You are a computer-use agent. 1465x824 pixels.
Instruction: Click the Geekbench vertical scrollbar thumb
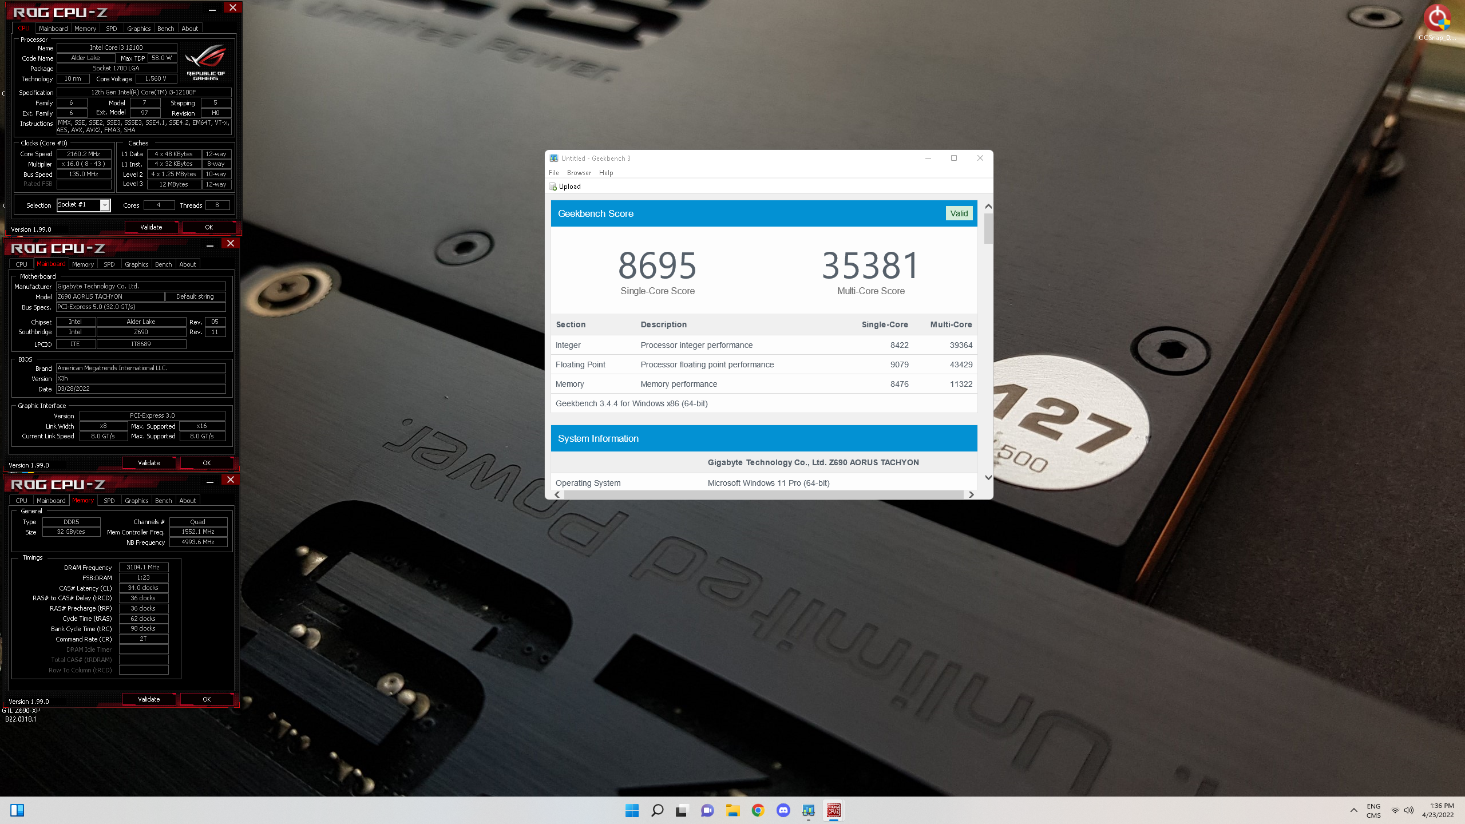tap(988, 229)
